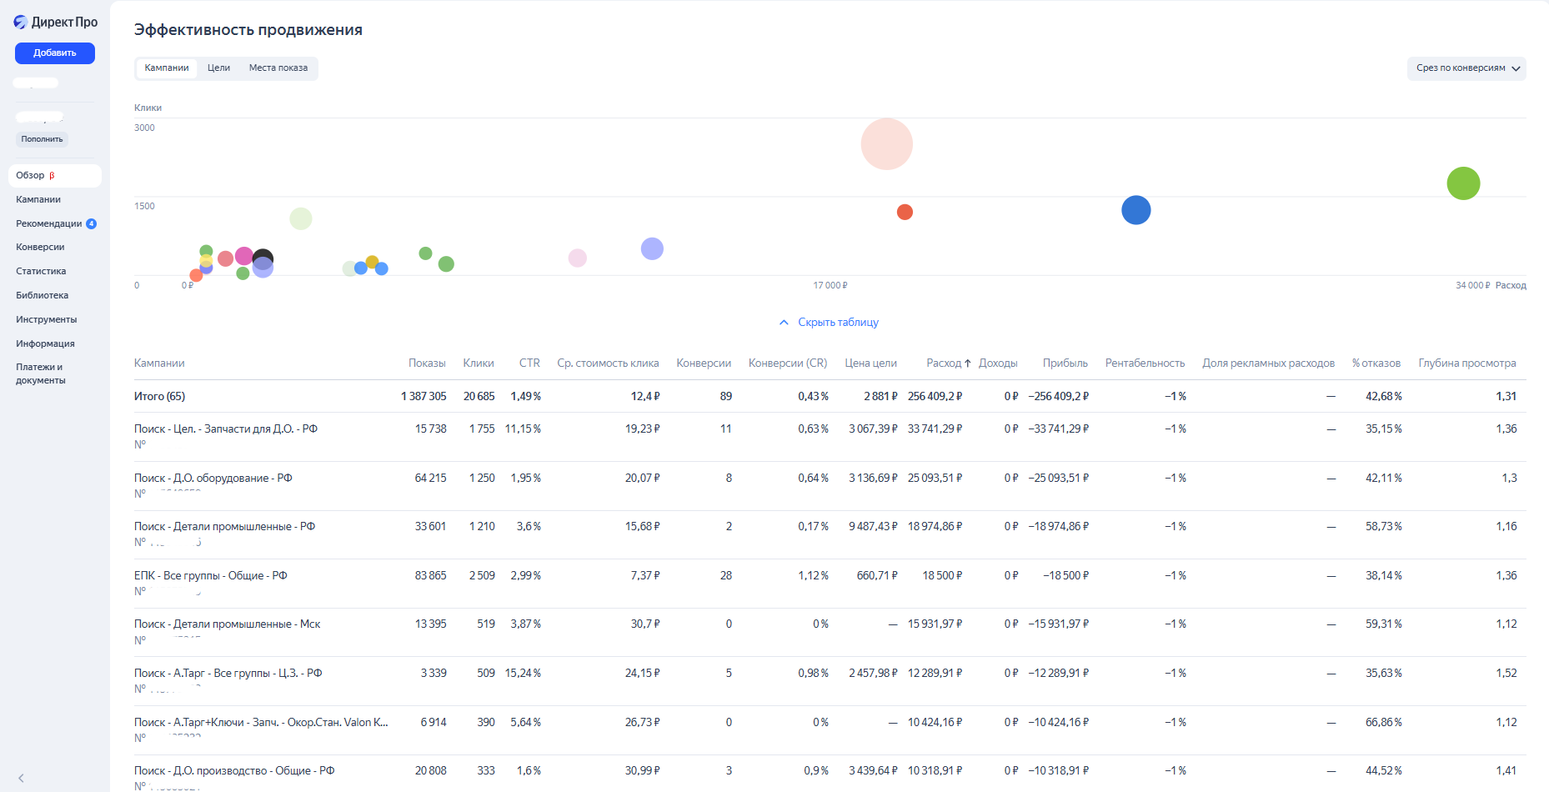Image resolution: width=1549 pixels, height=792 pixels.
Task: Click the Директ Про logo icon
Action: pyautogui.click(x=20, y=23)
